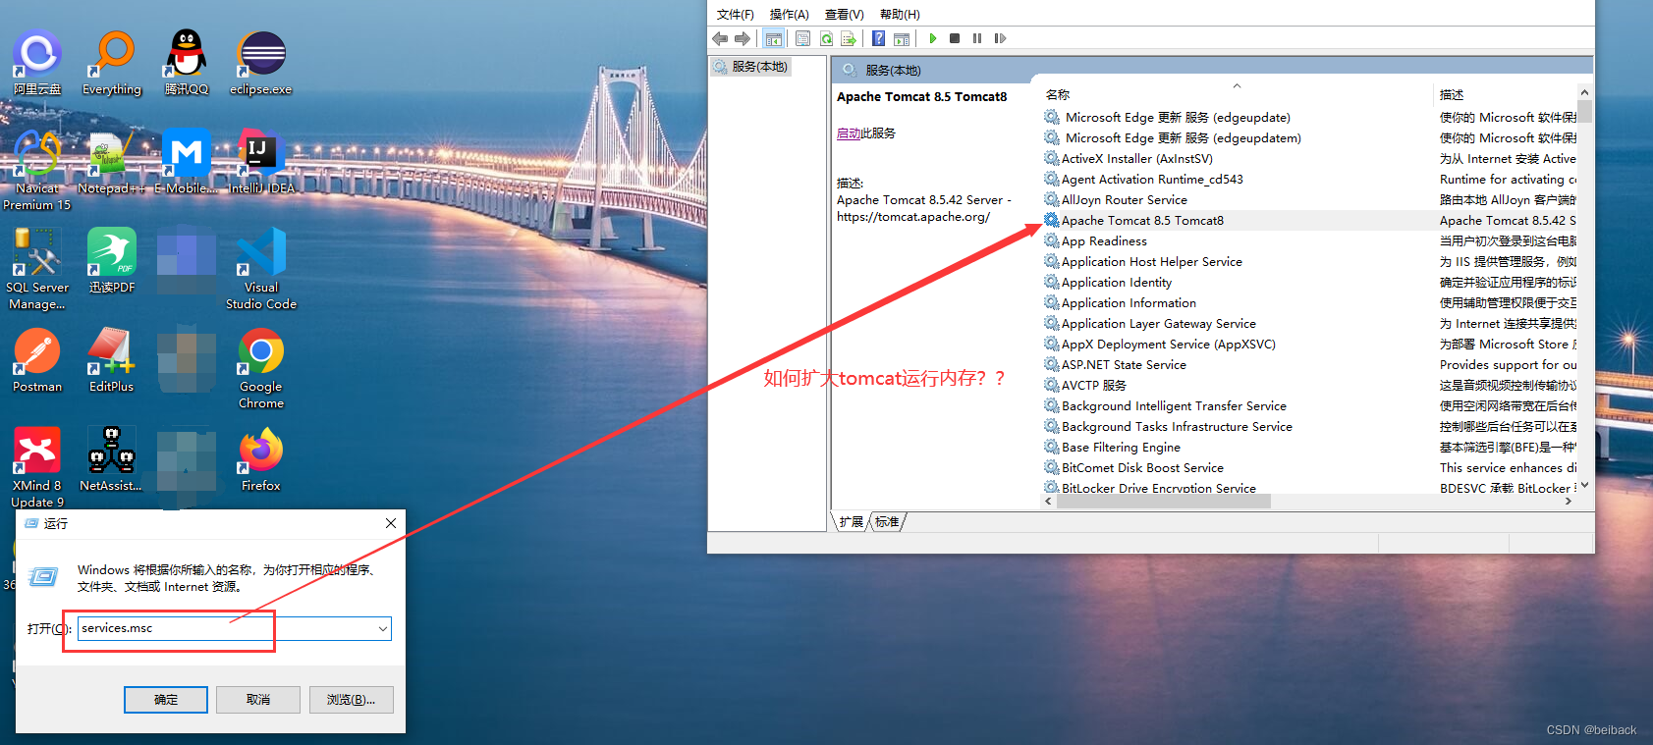Click 确定 in the Run dialog
Viewport: 1653px width, 745px height.
166,699
